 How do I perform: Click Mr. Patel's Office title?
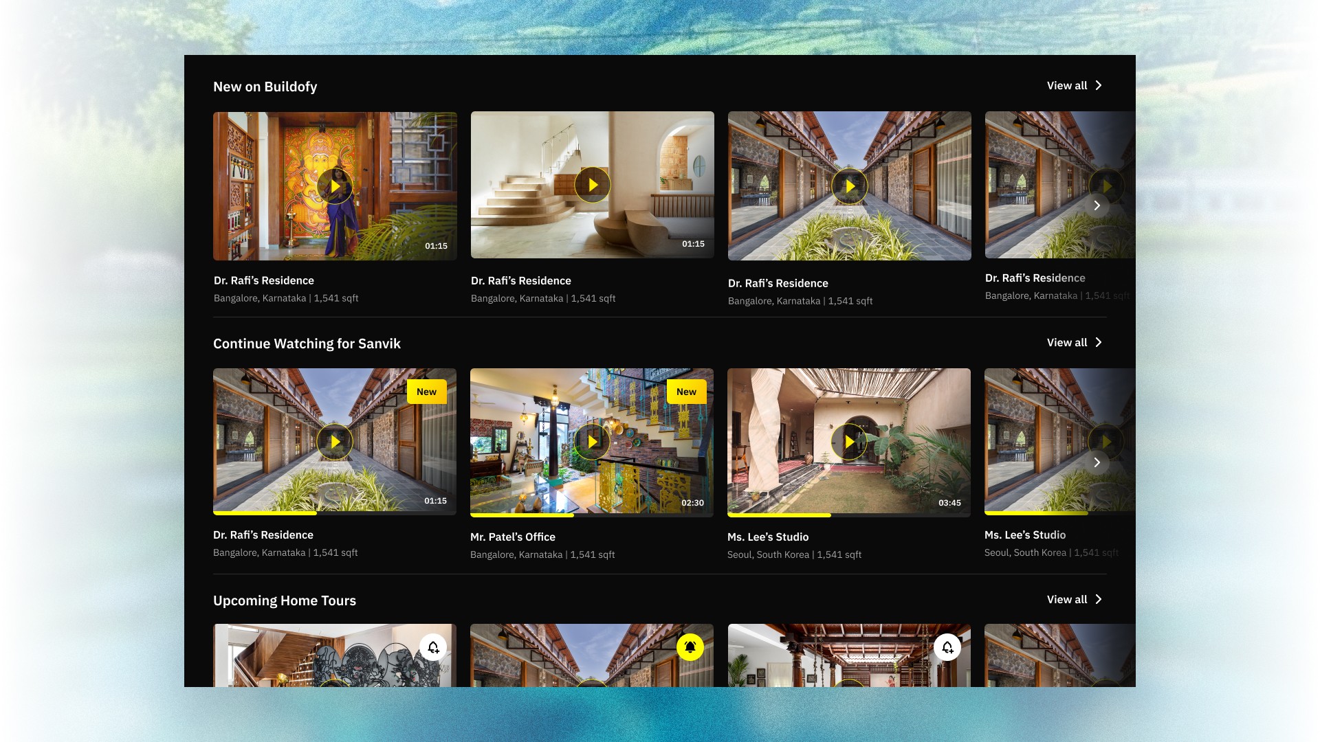click(x=512, y=537)
